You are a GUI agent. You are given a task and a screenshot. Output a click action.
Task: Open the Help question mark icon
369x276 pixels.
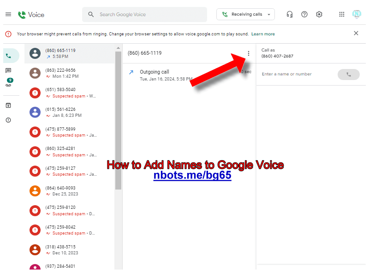point(304,14)
